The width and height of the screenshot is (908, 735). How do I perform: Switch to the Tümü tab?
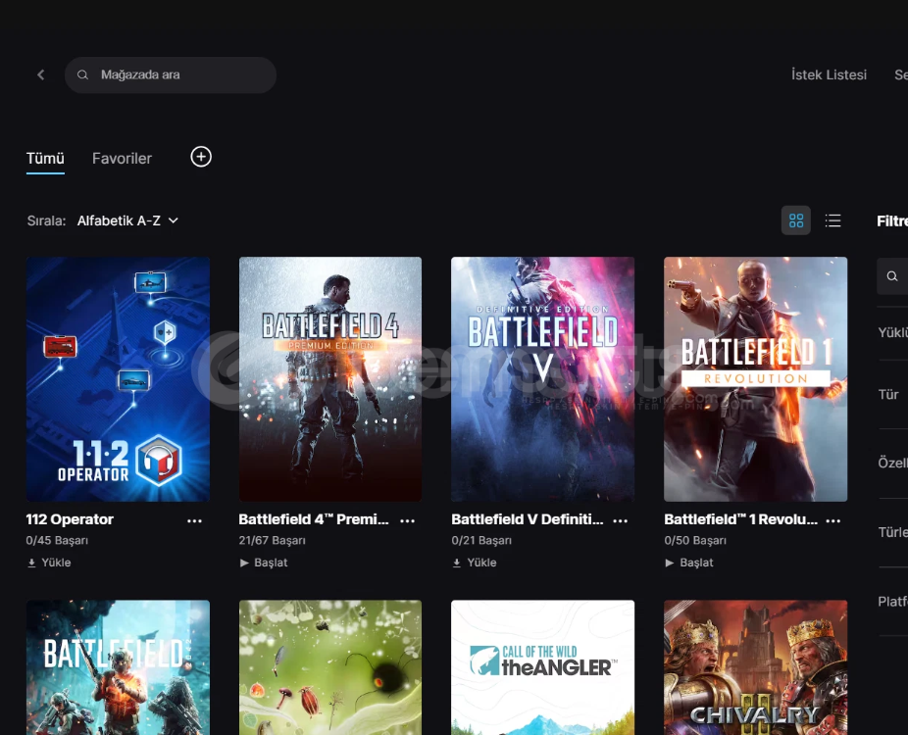45,158
